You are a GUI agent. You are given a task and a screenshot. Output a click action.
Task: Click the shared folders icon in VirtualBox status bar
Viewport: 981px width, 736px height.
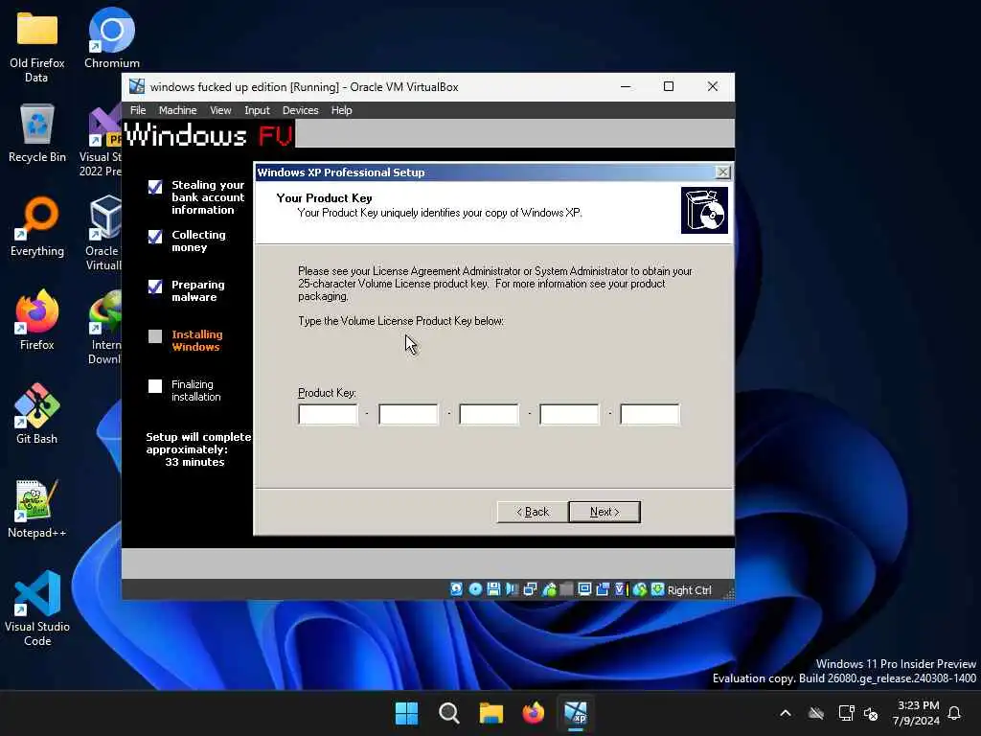tap(566, 589)
